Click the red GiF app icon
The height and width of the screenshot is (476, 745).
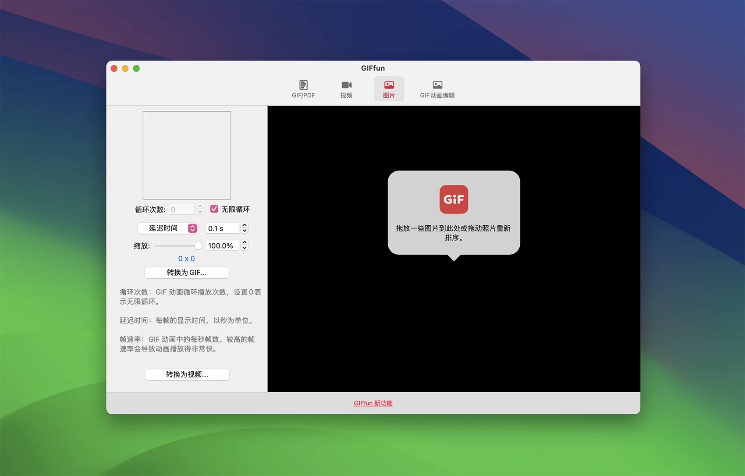click(454, 199)
